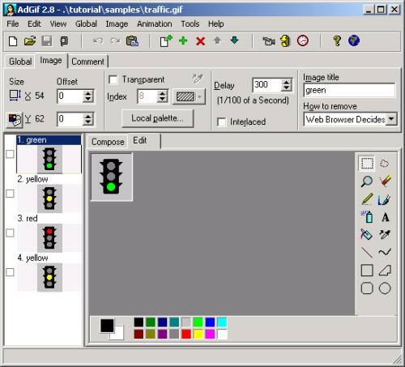Image resolution: width=405 pixels, height=367 pixels.
Task: Move frame up with the up arrow icon
Action: tap(217, 41)
